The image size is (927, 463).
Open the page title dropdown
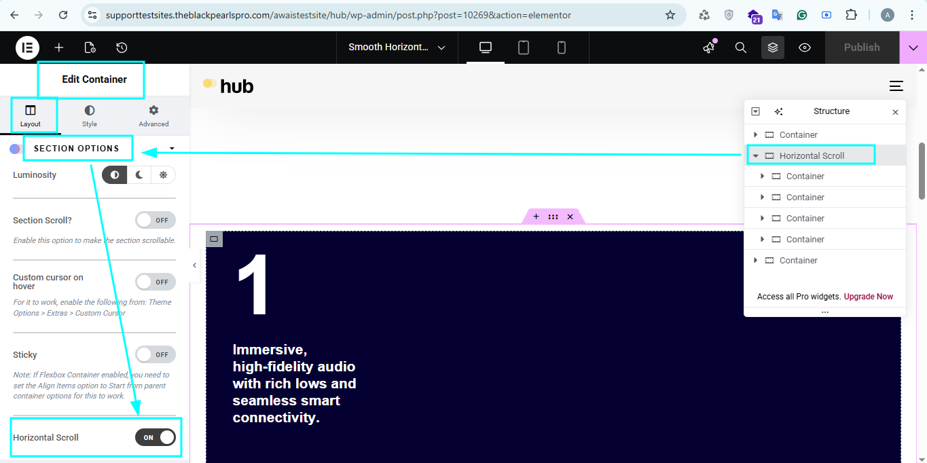[x=397, y=48]
